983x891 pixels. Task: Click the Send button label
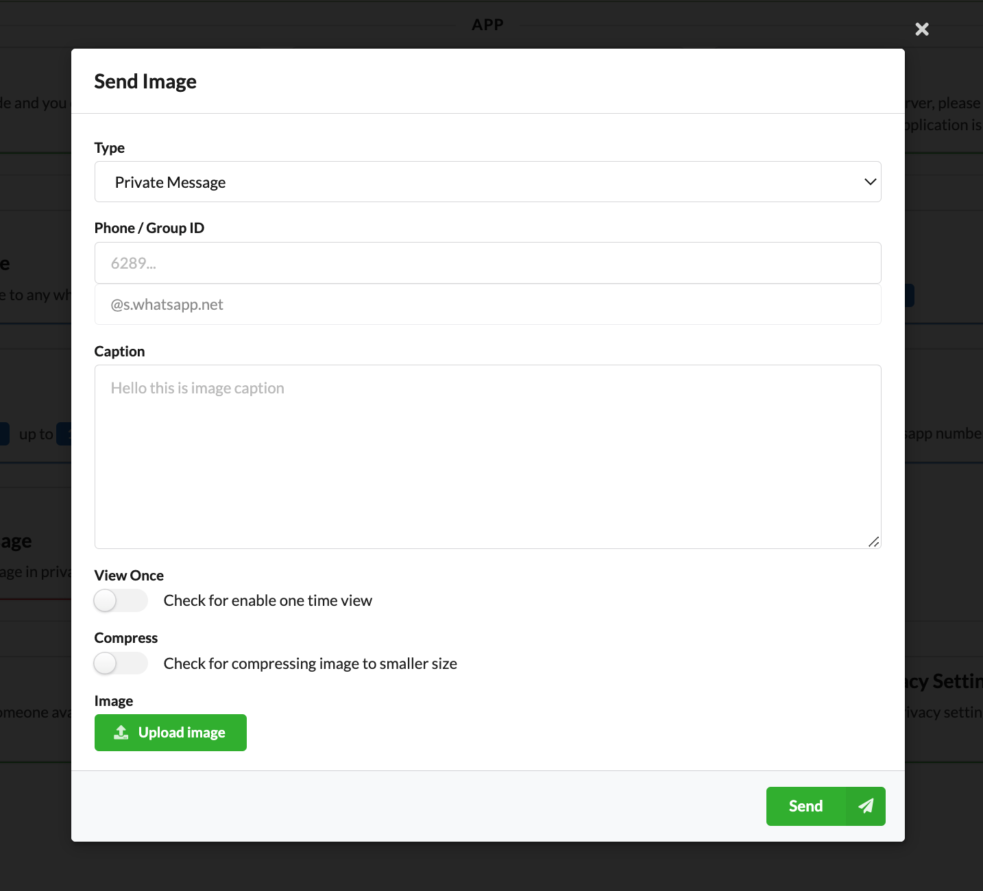805,806
